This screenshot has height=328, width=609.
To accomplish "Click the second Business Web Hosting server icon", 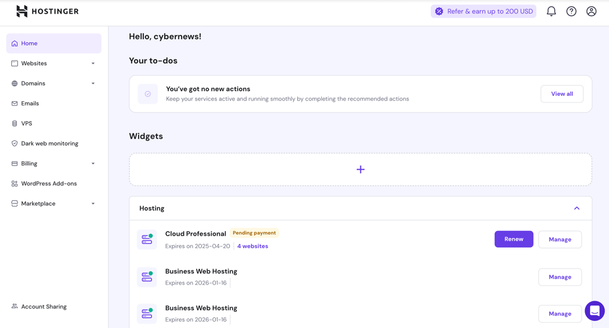I will coord(147,314).
